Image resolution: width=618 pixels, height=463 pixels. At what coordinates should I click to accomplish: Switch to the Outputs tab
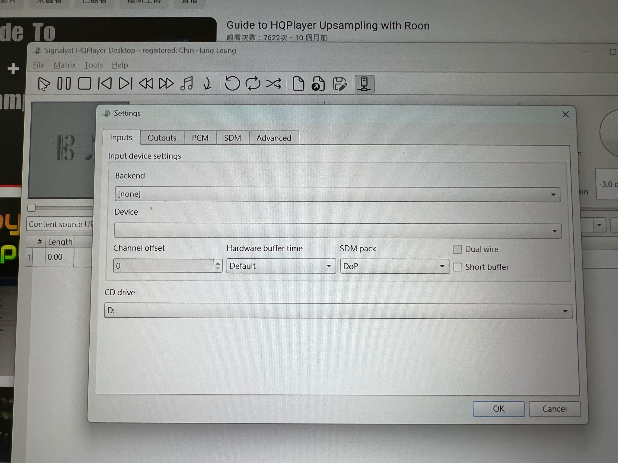pyautogui.click(x=162, y=138)
